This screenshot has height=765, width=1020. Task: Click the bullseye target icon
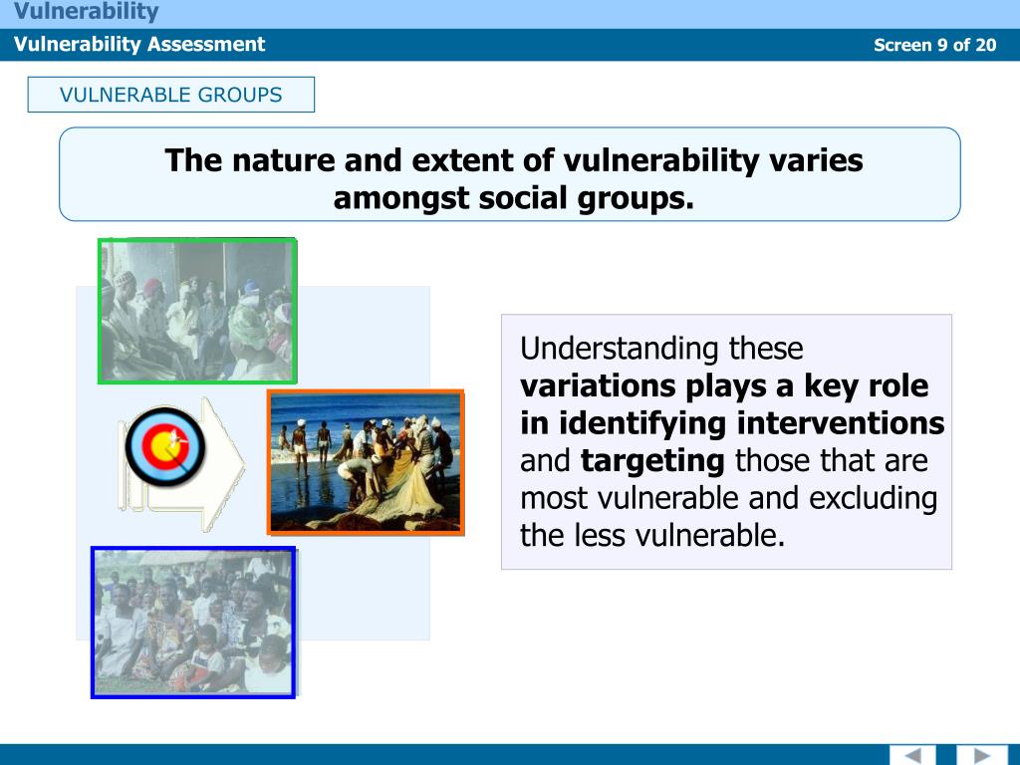click(165, 447)
